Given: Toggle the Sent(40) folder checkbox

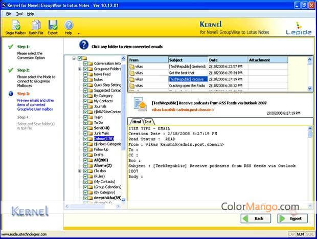Looking at the screenshot, I should [85, 128].
